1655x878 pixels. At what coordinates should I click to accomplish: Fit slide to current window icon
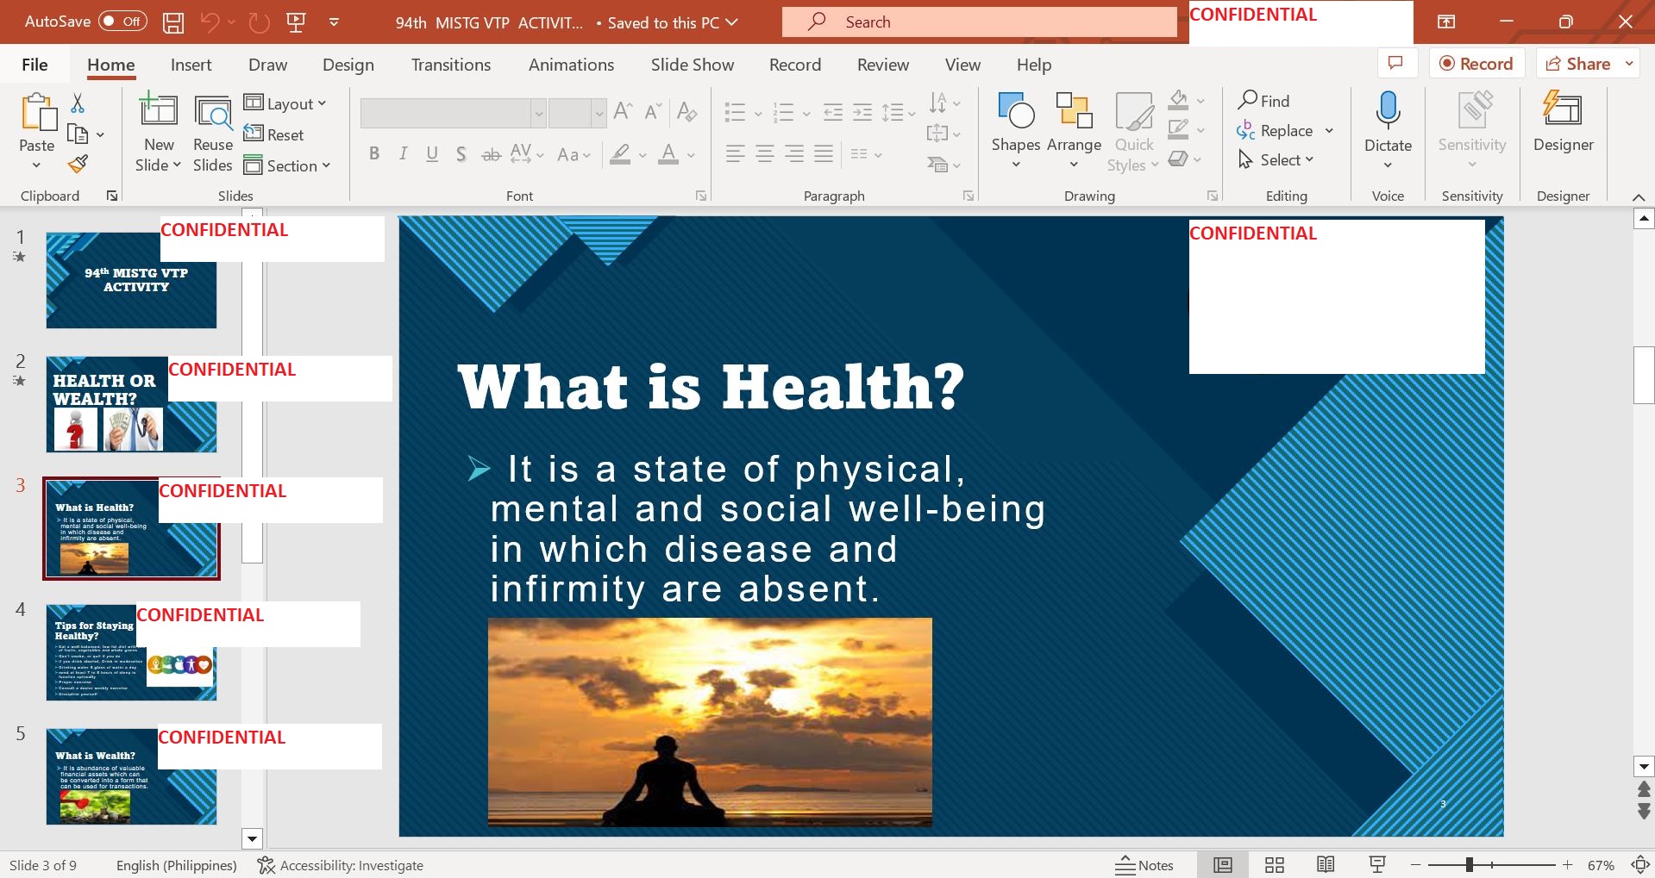1640,865
